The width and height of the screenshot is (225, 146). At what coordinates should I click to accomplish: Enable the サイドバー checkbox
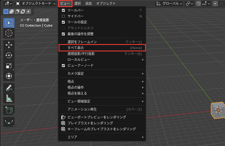pyautogui.click(x=63, y=16)
